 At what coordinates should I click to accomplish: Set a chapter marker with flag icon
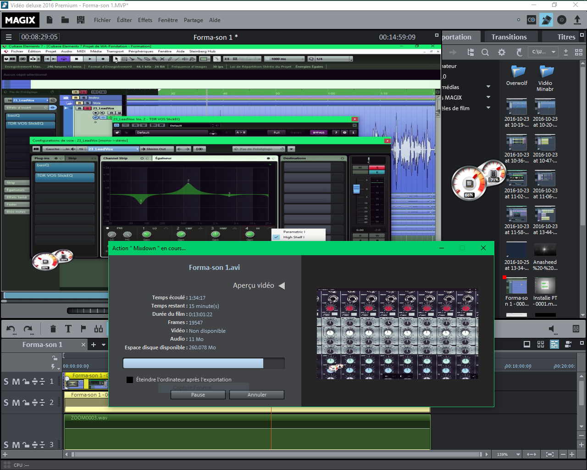pos(83,329)
